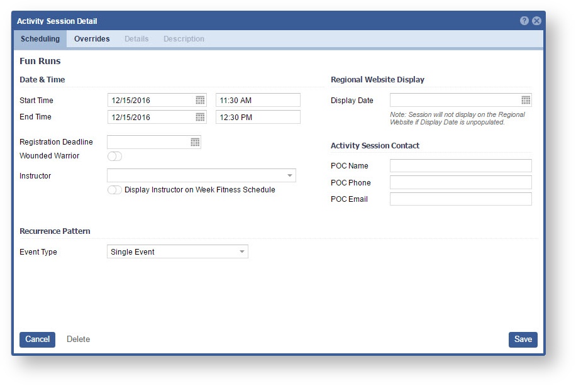Switch to the Overrides tab
The width and height of the screenshot is (576, 386).
click(92, 39)
